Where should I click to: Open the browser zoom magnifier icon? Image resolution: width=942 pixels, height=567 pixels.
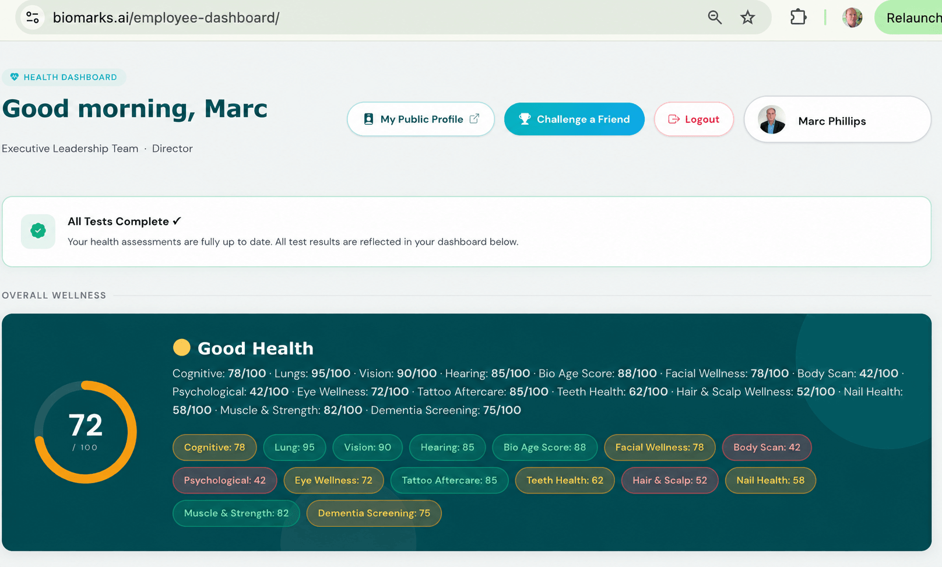pyautogui.click(x=715, y=17)
